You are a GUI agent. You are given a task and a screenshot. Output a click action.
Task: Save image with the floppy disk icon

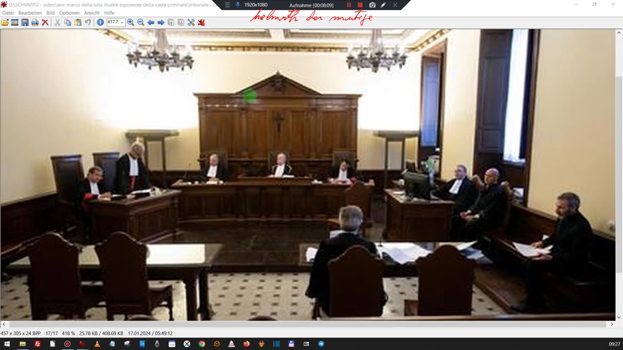point(25,22)
